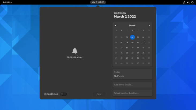
Task: Select March 21 in the calendar
Action: [x=121, y=53]
